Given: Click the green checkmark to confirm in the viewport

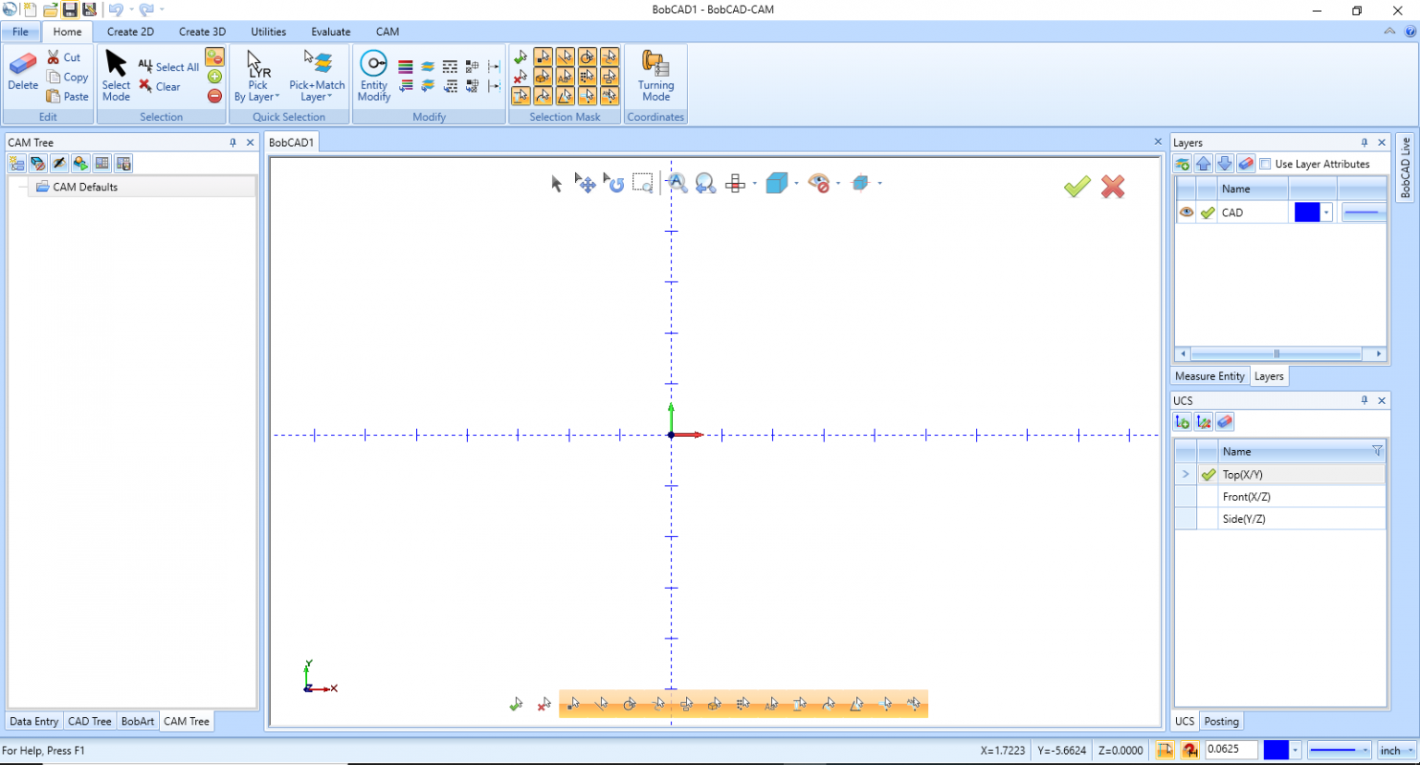Looking at the screenshot, I should coord(1077,186).
